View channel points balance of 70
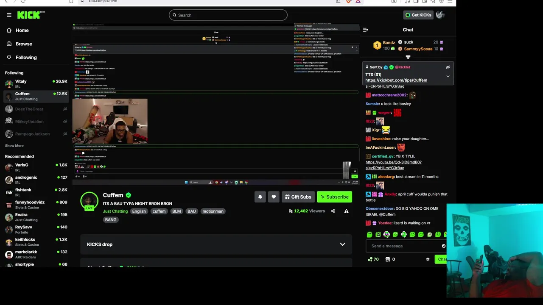Screen dimensions: 543x305 [x=373, y=259]
